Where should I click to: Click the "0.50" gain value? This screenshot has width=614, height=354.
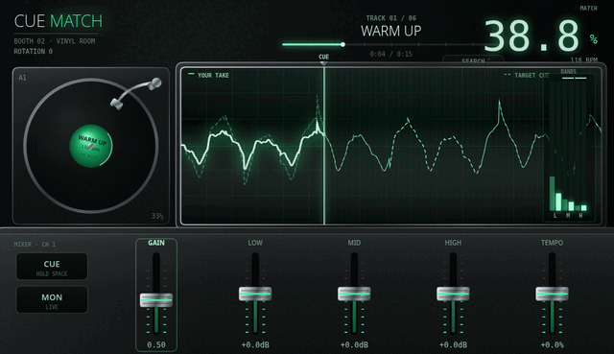(156, 345)
